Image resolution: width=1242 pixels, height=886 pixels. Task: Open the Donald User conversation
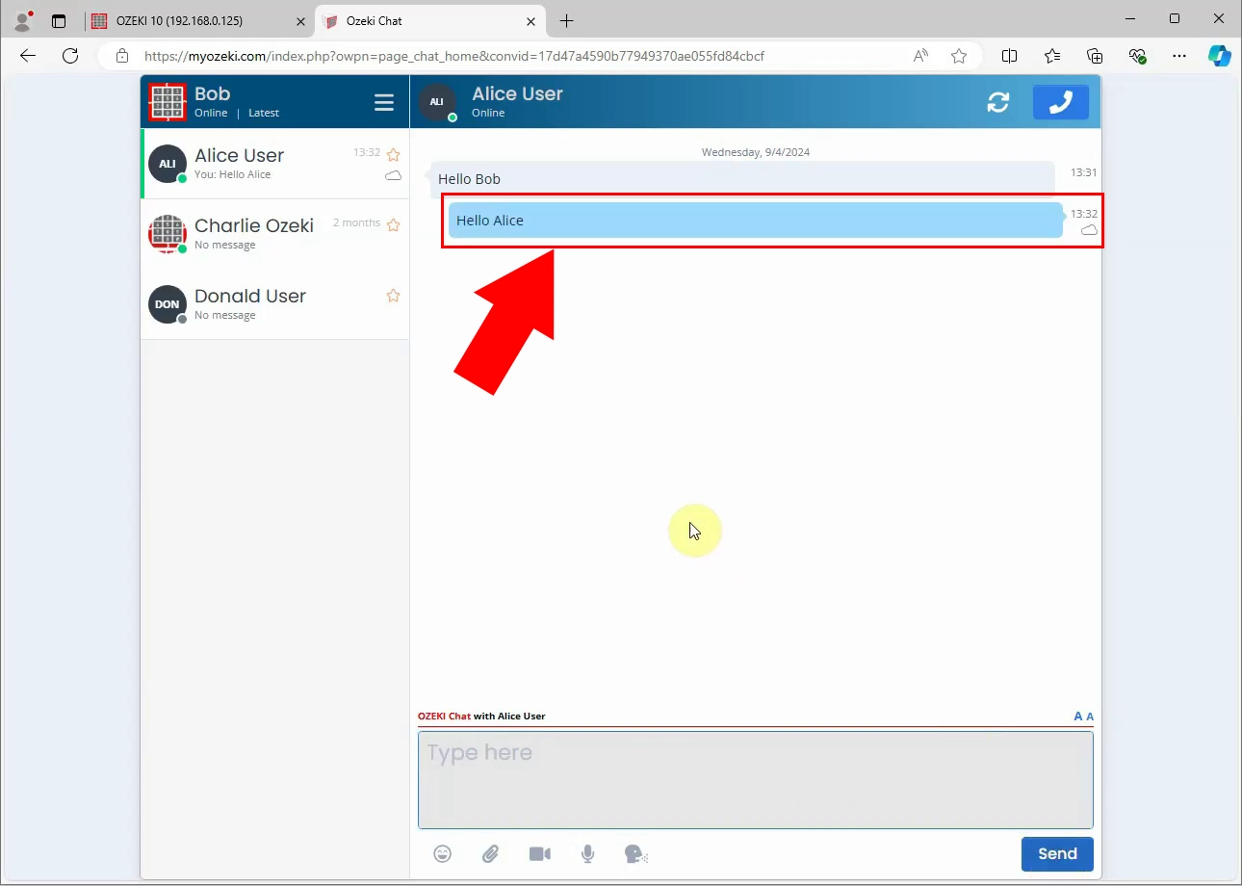coord(275,304)
